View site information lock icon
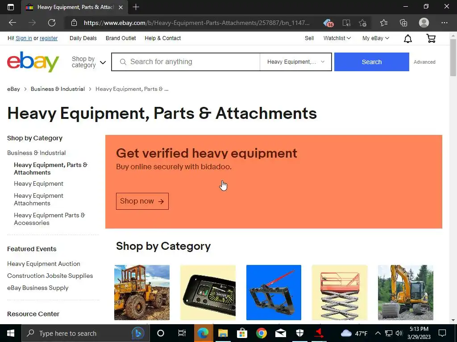The height and width of the screenshot is (342, 457). pyautogui.click(x=74, y=23)
